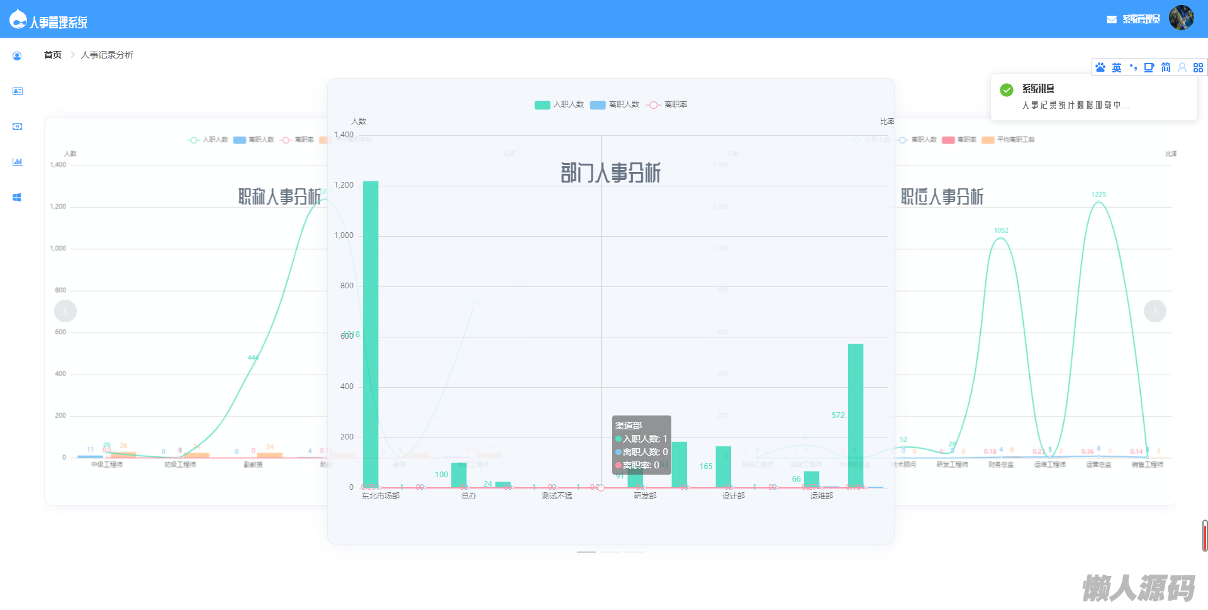
Task: Toggle the 入职人数 legend in department chart
Action: click(559, 104)
